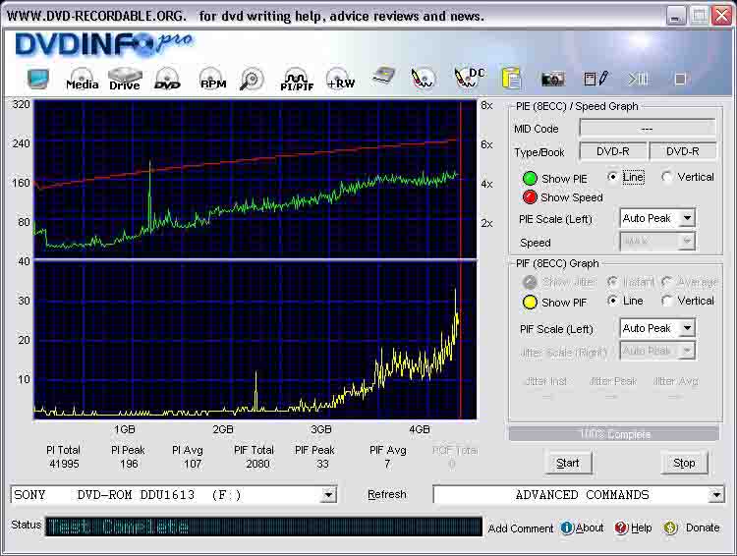Select the Vertical option for PIE graph
Image resolution: width=737 pixels, height=556 pixels.
click(668, 178)
